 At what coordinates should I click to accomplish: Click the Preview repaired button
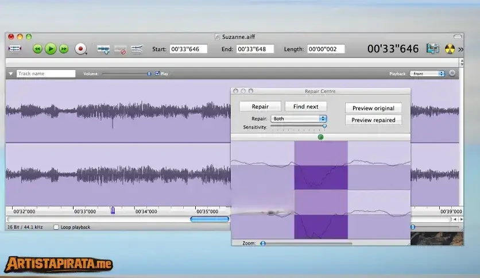click(373, 120)
